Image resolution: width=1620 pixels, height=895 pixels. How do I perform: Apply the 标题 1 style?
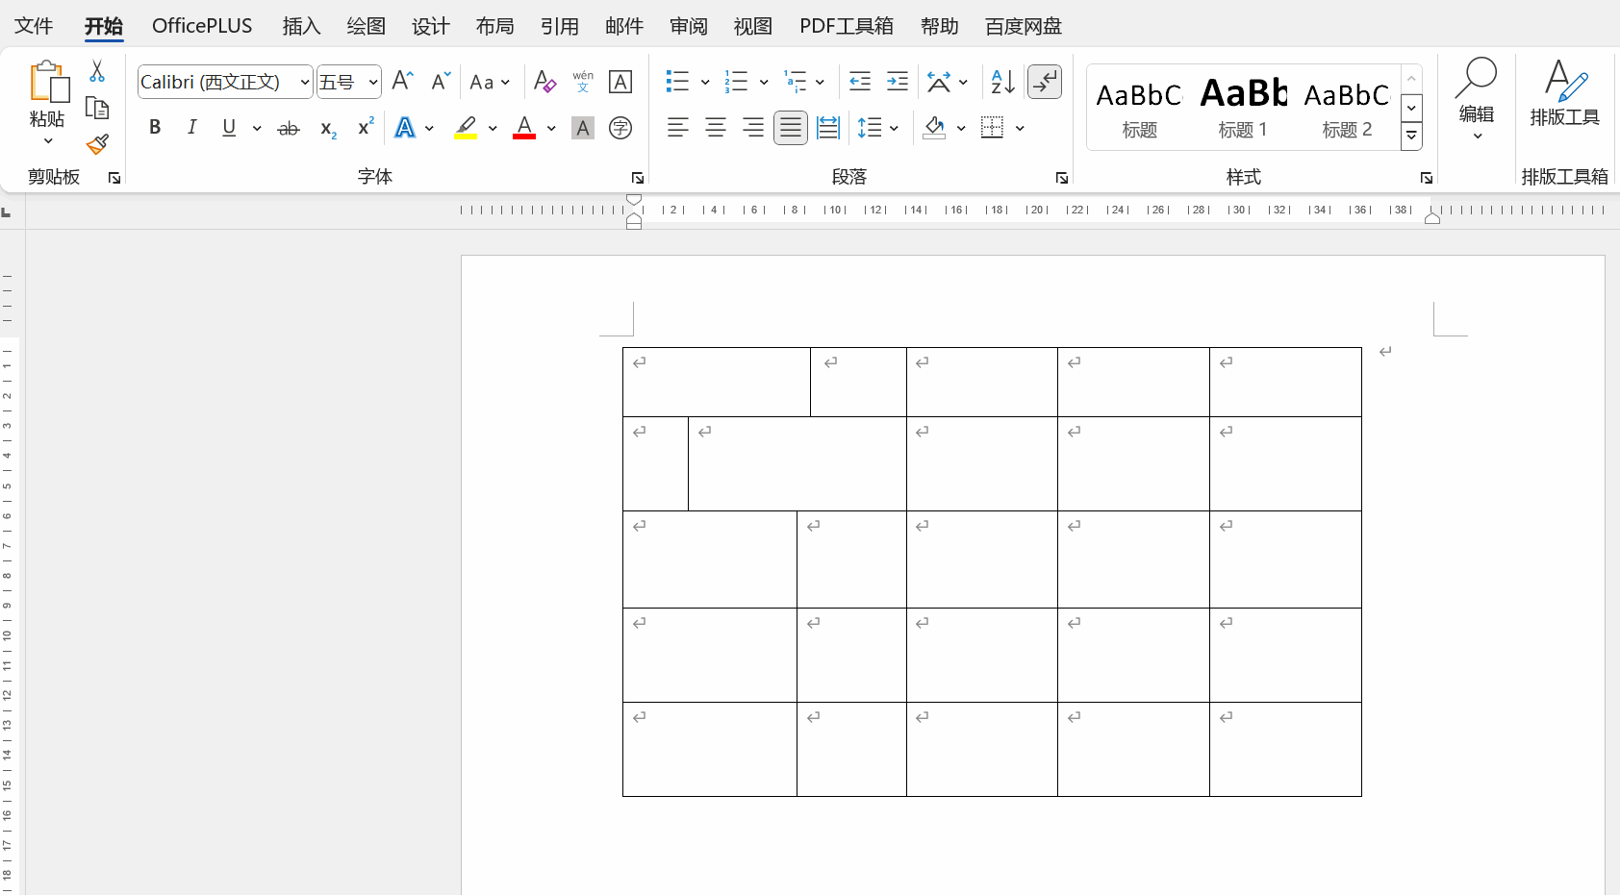tap(1243, 108)
